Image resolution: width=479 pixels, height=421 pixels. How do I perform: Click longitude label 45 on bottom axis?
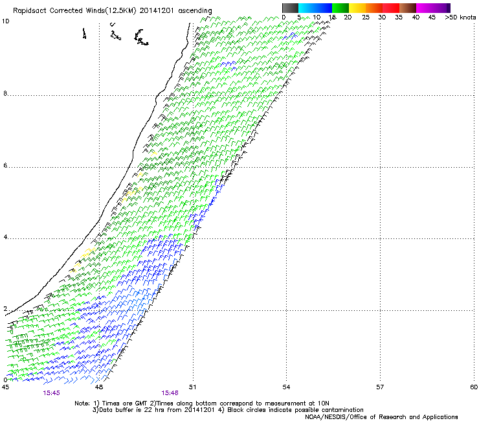pos(5,387)
